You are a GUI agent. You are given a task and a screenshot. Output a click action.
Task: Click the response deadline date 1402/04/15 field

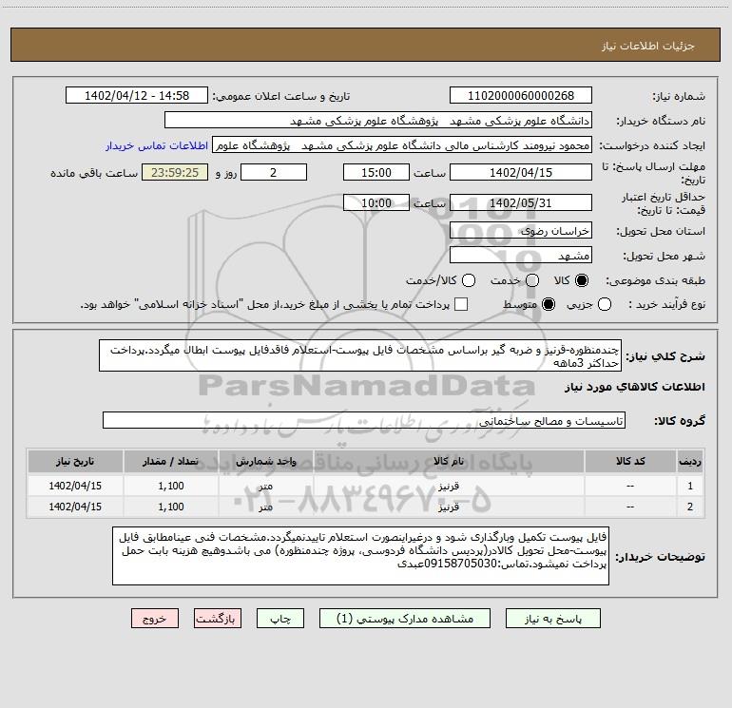tap(521, 172)
